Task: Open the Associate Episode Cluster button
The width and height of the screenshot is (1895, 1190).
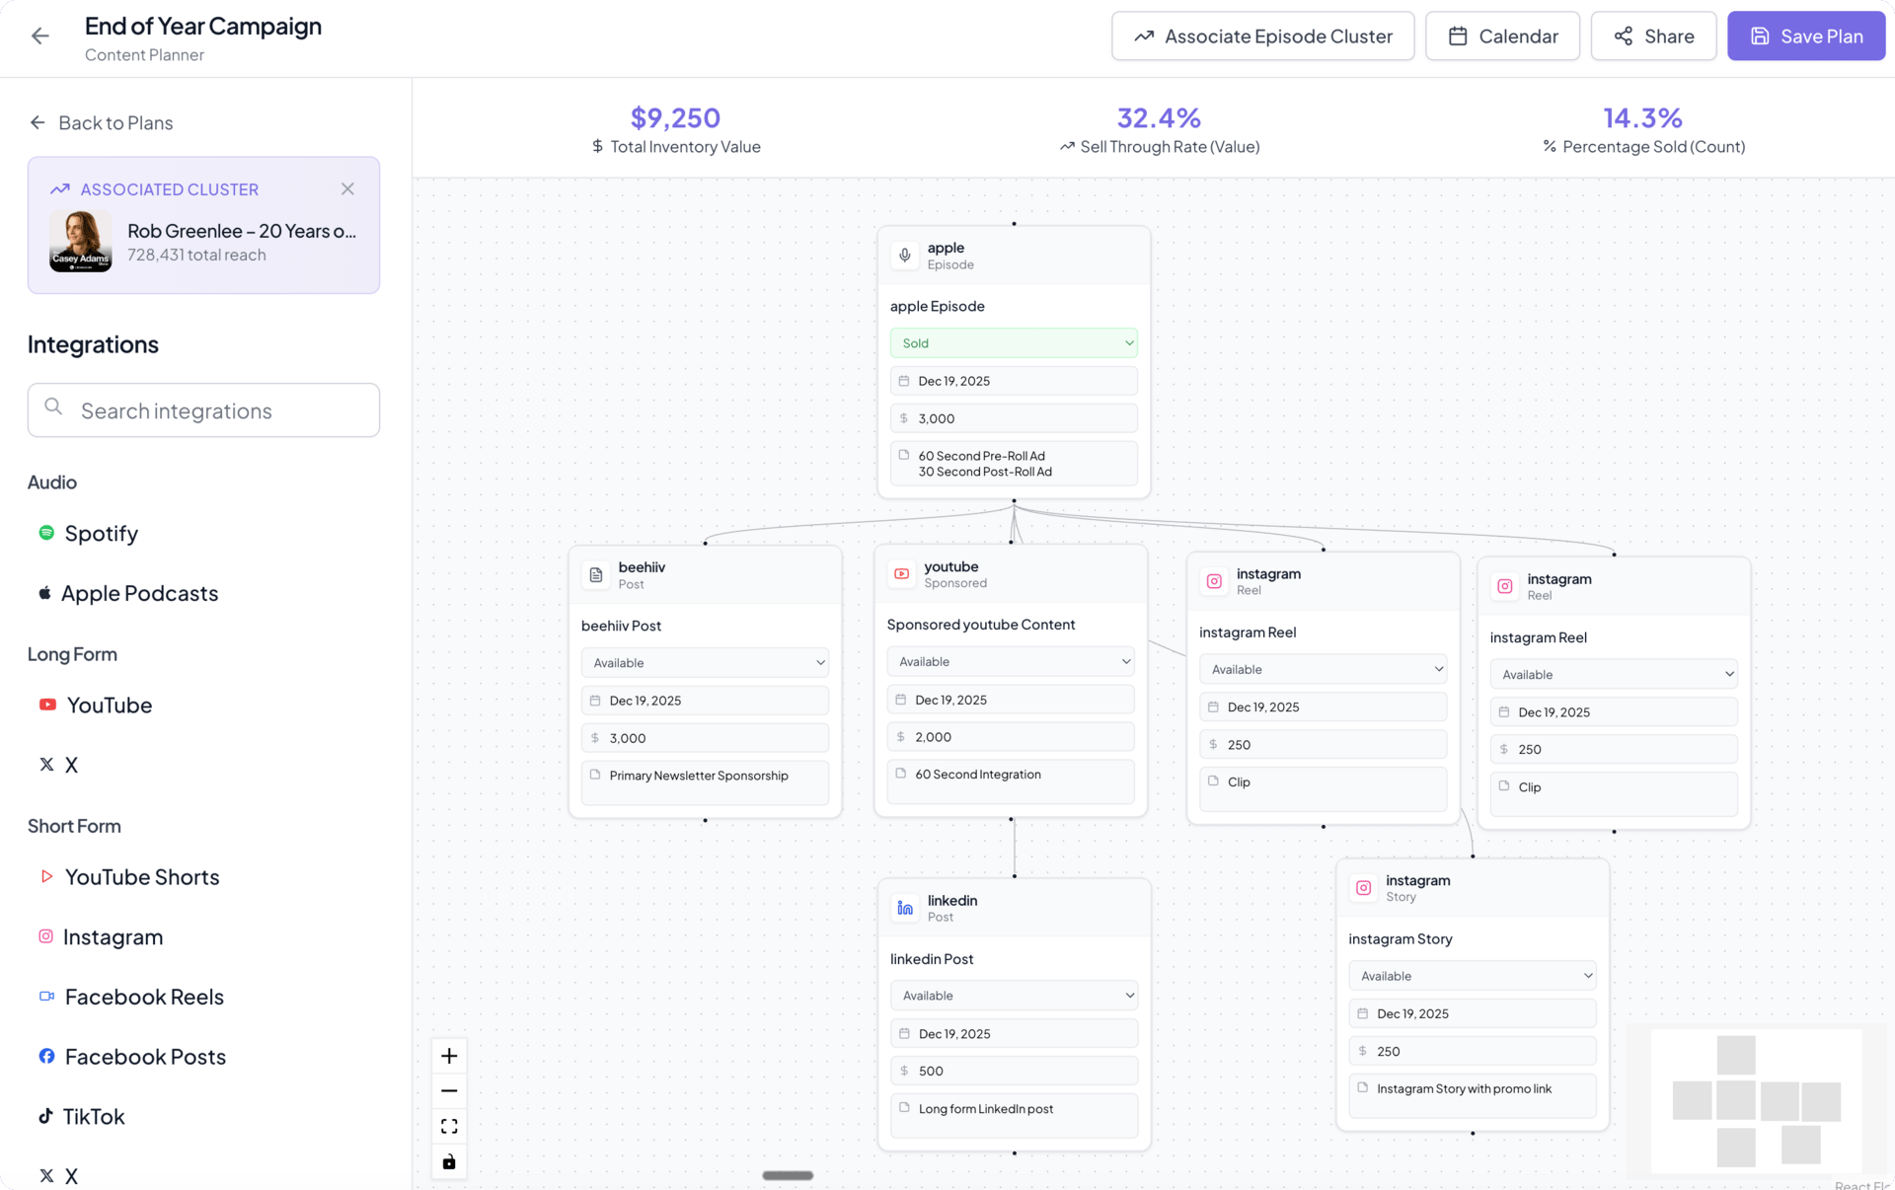Action: (x=1262, y=37)
